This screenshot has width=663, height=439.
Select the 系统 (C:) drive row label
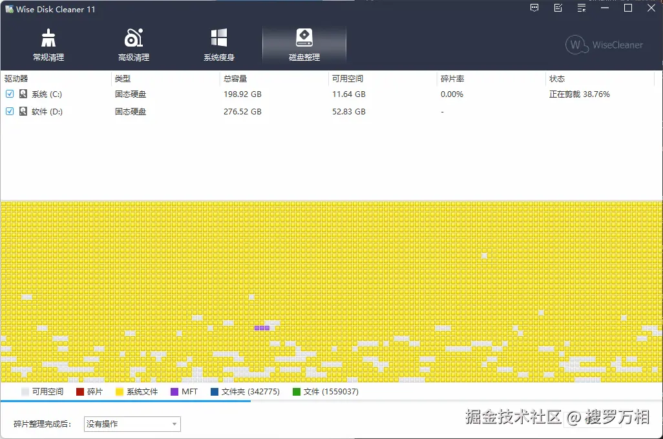pos(47,94)
